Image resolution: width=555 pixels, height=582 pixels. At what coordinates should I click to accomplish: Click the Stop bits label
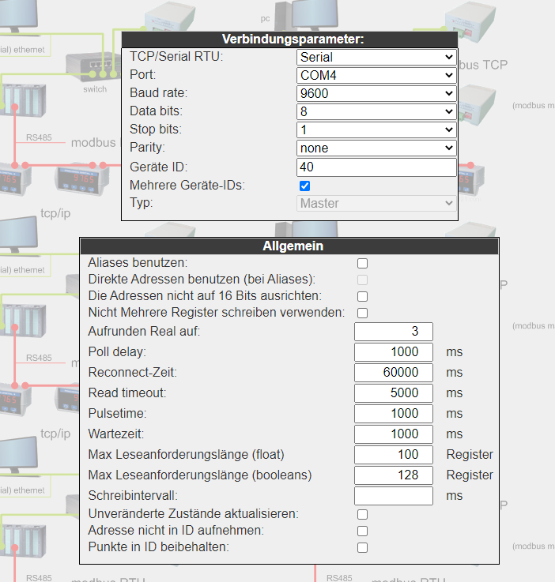point(156,130)
